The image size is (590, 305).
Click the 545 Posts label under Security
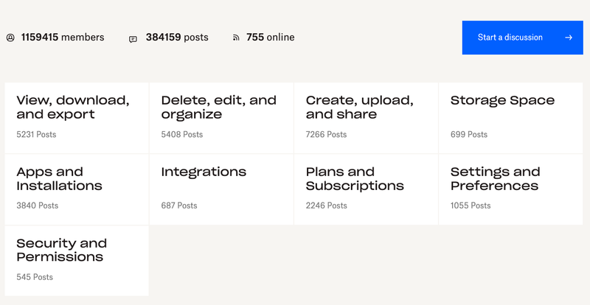(35, 277)
